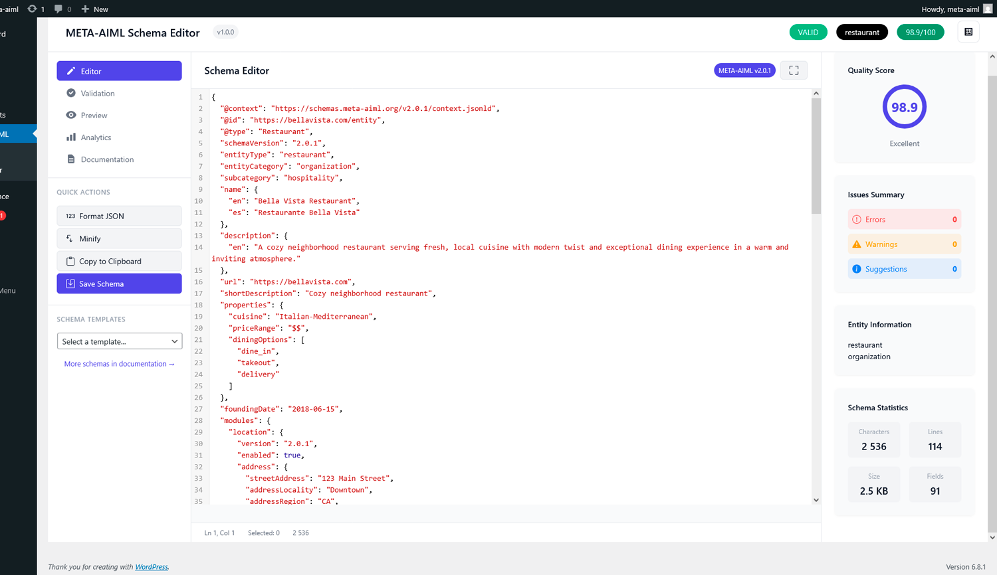Click New in the admin bar
This screenshot has height=575, width=997.
click(94, 9)
